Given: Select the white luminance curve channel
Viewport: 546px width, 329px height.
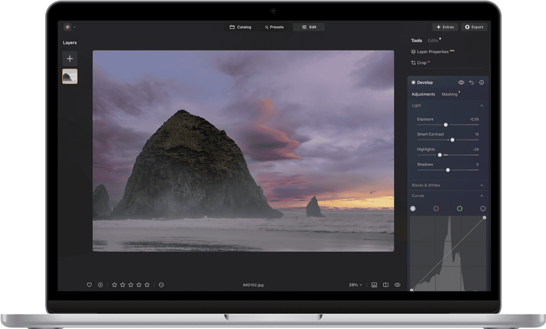Looking at the screenshot, I should (x=413, y=208).
